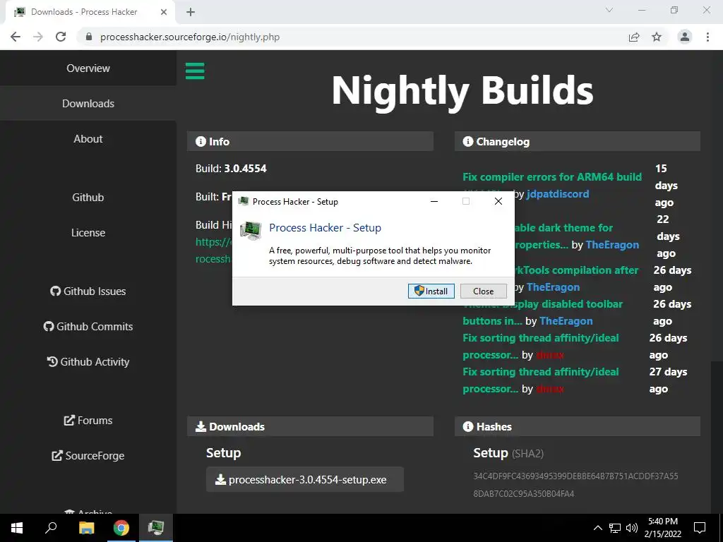This screenshot has height=542, width=723.
Task: Open Github Activity in sidebar
Action: point(88,362)
